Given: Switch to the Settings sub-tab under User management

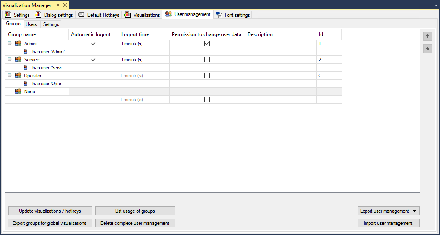Looking at the screenshot, I should [51, 24].
